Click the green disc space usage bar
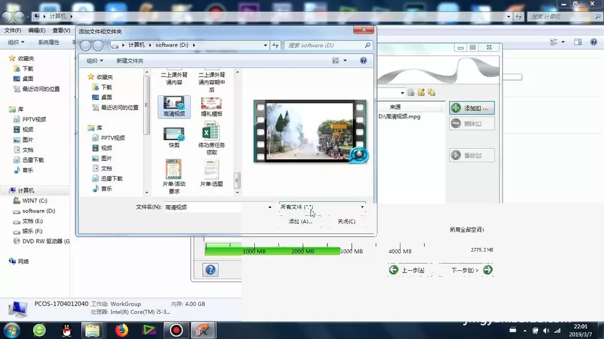604x339 pixels. point(272,251)
